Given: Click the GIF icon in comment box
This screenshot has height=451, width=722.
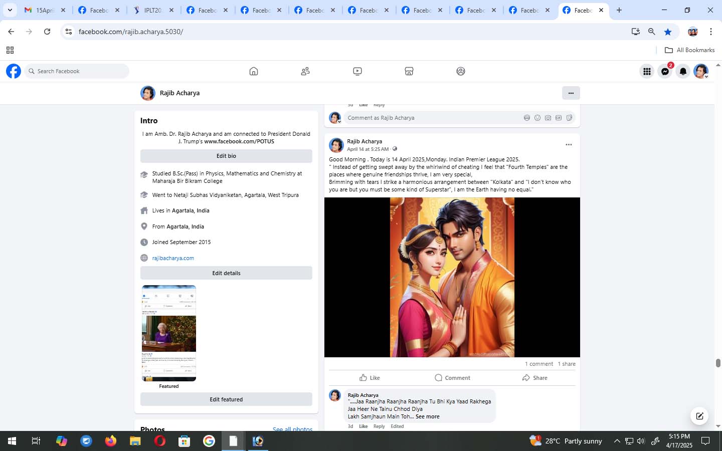Looking at the screenshot, I should click(x=559, y=118).
